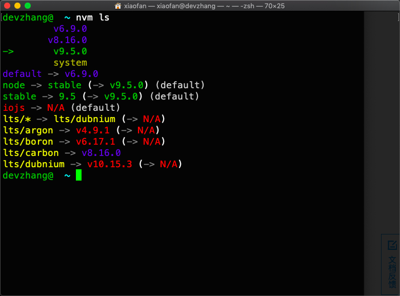Click red version v4.9.1

[x=93, y=130]
